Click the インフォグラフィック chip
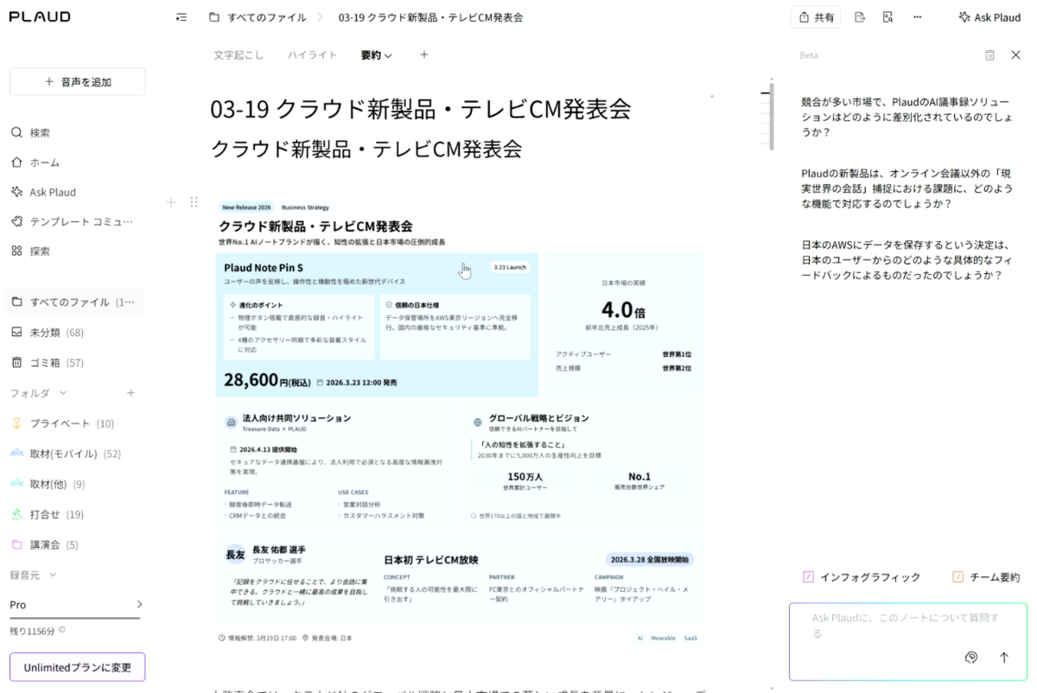1037x693 pixels. pyautogui.click(x=862, y=577)
